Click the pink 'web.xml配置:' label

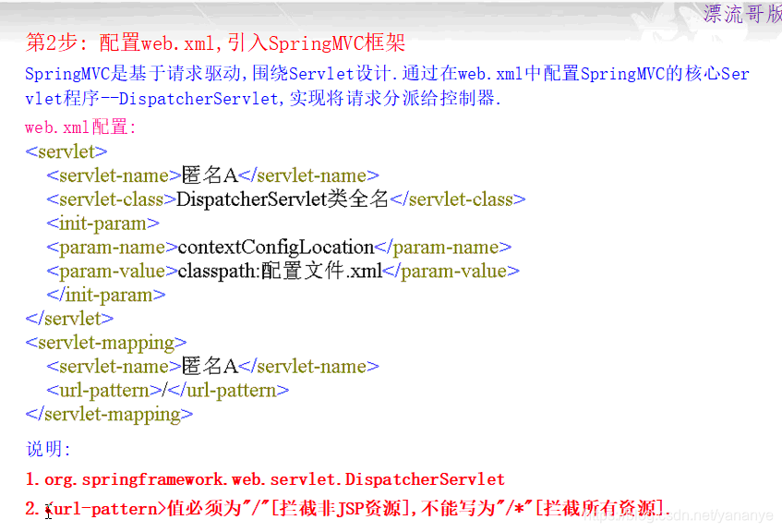pos(80,127)
